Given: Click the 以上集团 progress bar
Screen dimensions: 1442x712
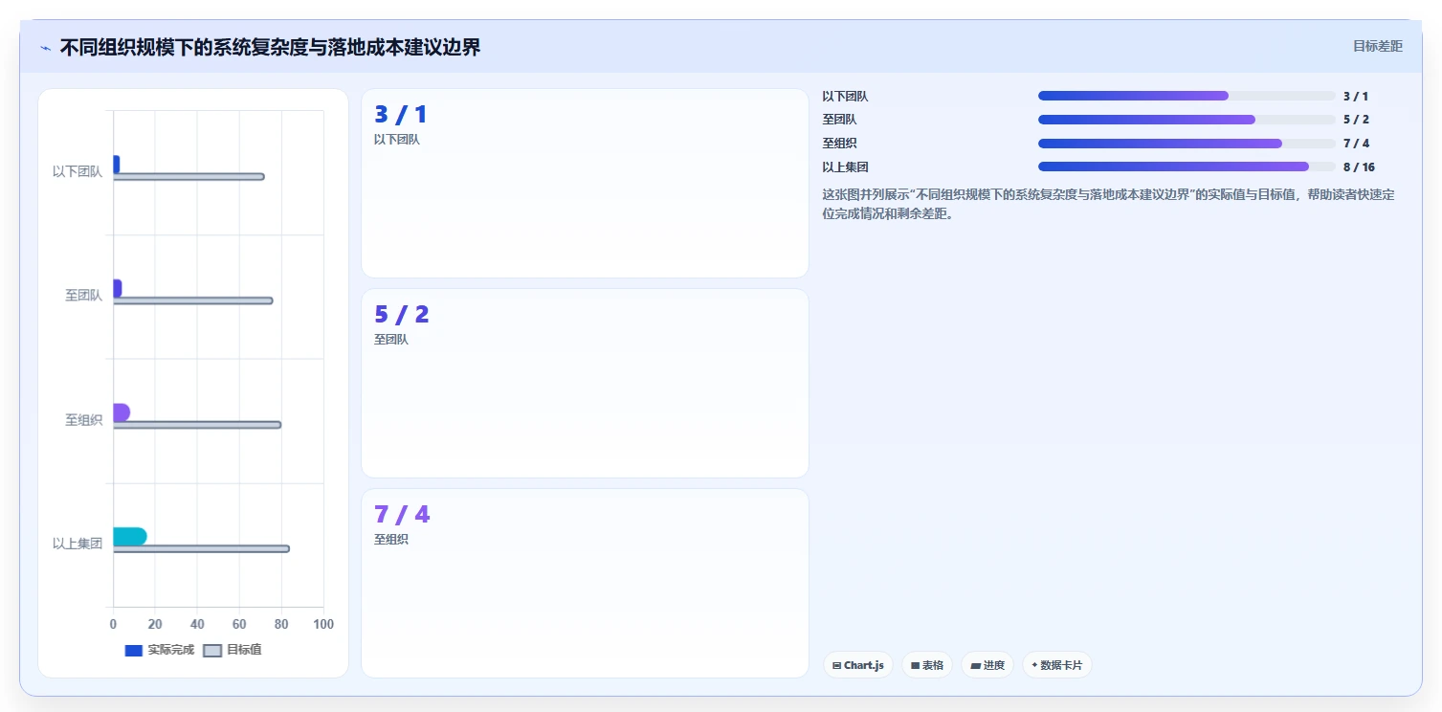Looking at the screenshot, I should pyautogui.click(x=1187, y=167).
